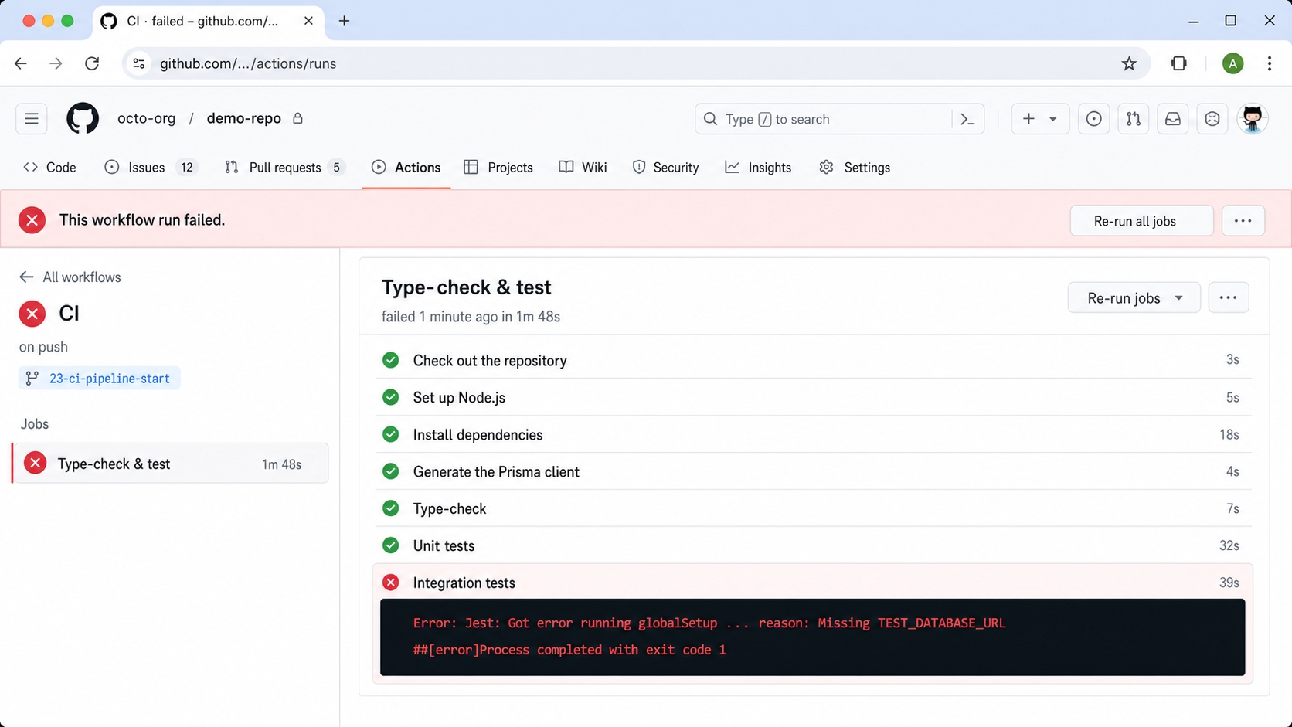Go to GitHub home via Octocat logo

coord(83,119)
